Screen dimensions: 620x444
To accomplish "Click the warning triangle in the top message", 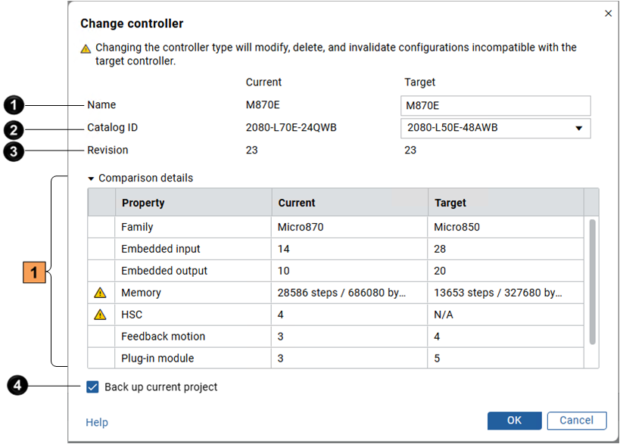I will [x=86, y=48].
